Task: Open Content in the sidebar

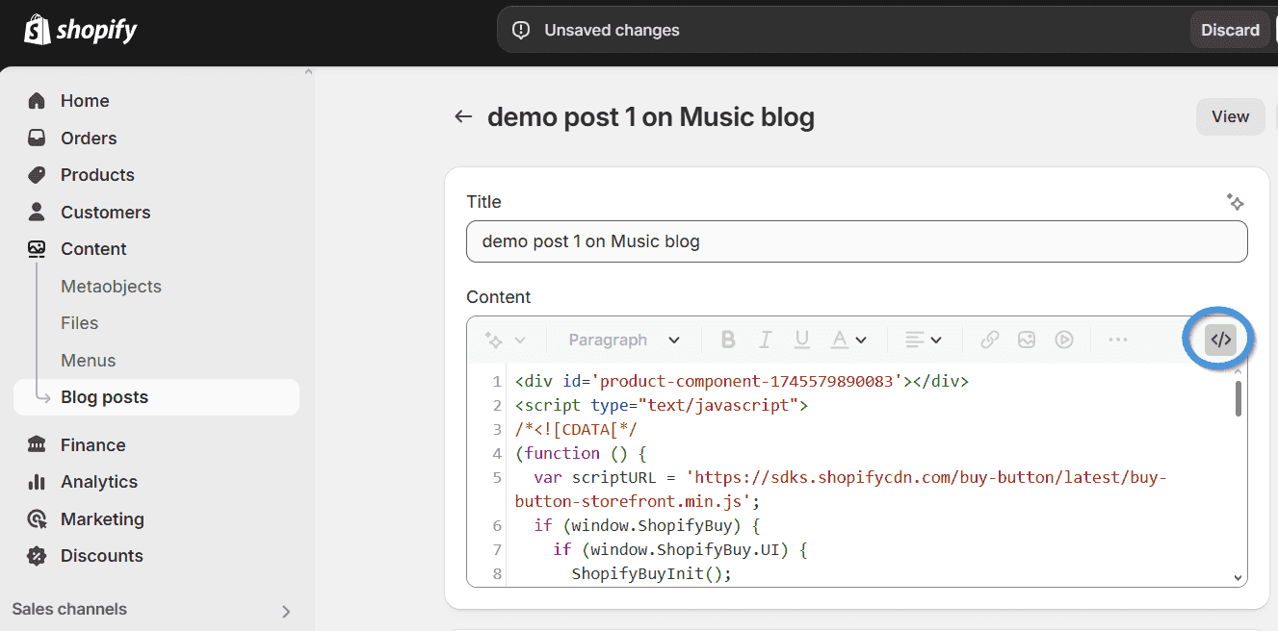Action: [x=93, y=249]
